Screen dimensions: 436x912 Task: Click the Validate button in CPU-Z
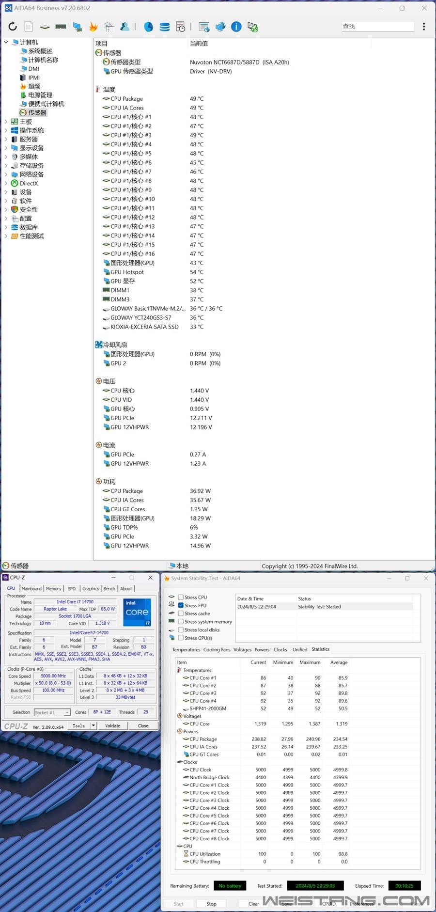tap(113, 725)
